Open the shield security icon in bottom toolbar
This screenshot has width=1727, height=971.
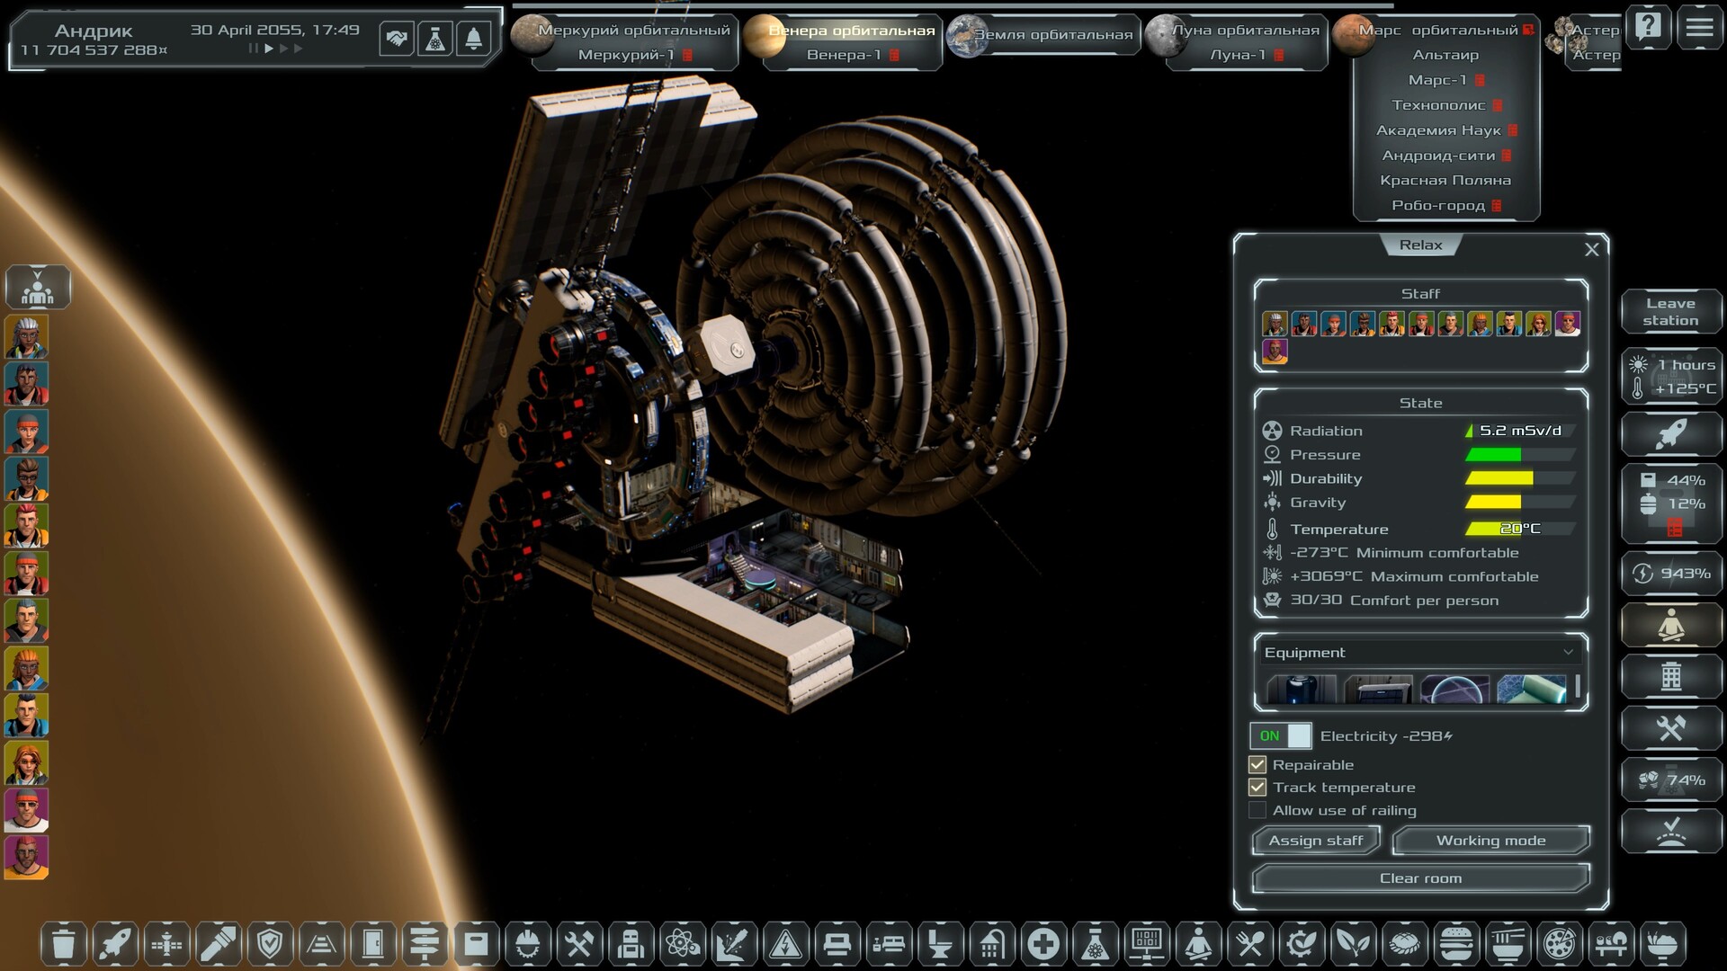pyautogui.click(x=268, y=944)
